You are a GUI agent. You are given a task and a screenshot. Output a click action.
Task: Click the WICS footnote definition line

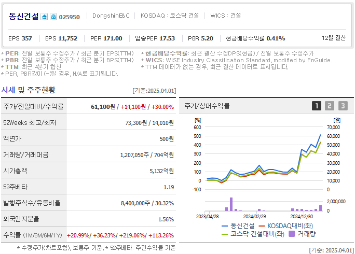click(236, 60)
